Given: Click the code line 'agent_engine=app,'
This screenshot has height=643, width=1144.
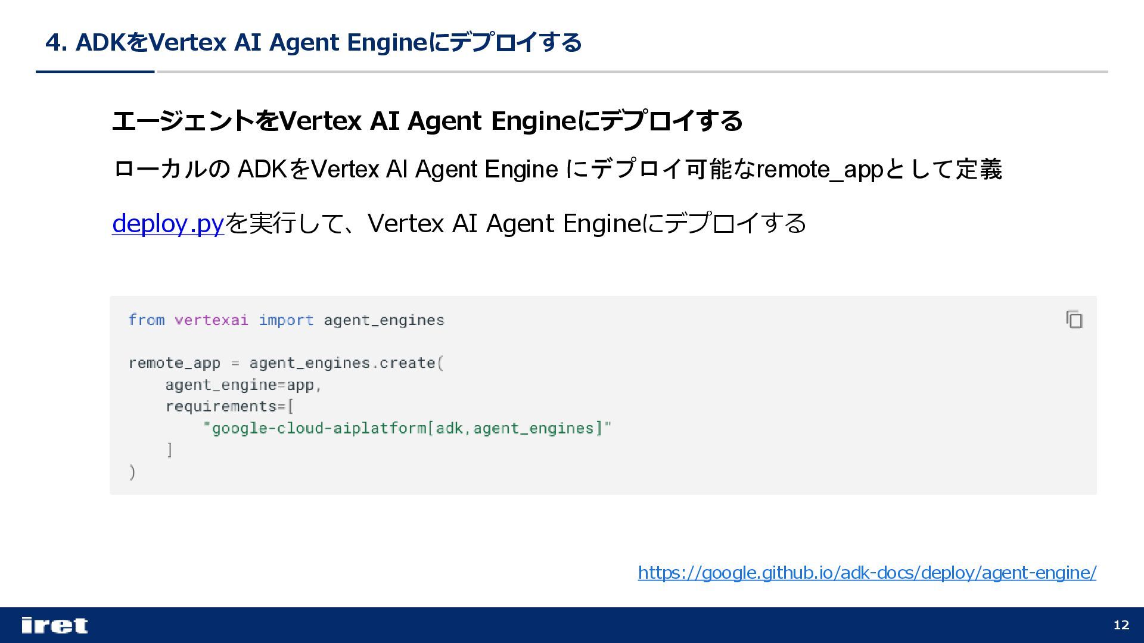Looking at the screenshot, I should [x=244, y=385].
